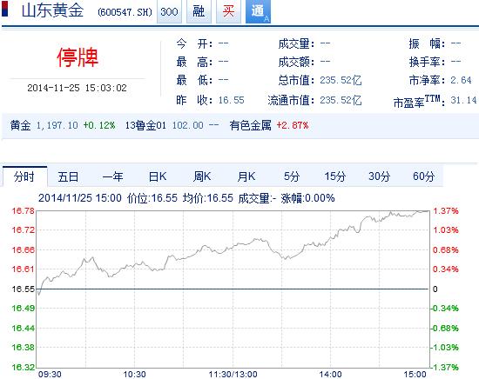Click the chart header 涨幅:0.00%
Screen dimensions: 479x379
(308, 198)
